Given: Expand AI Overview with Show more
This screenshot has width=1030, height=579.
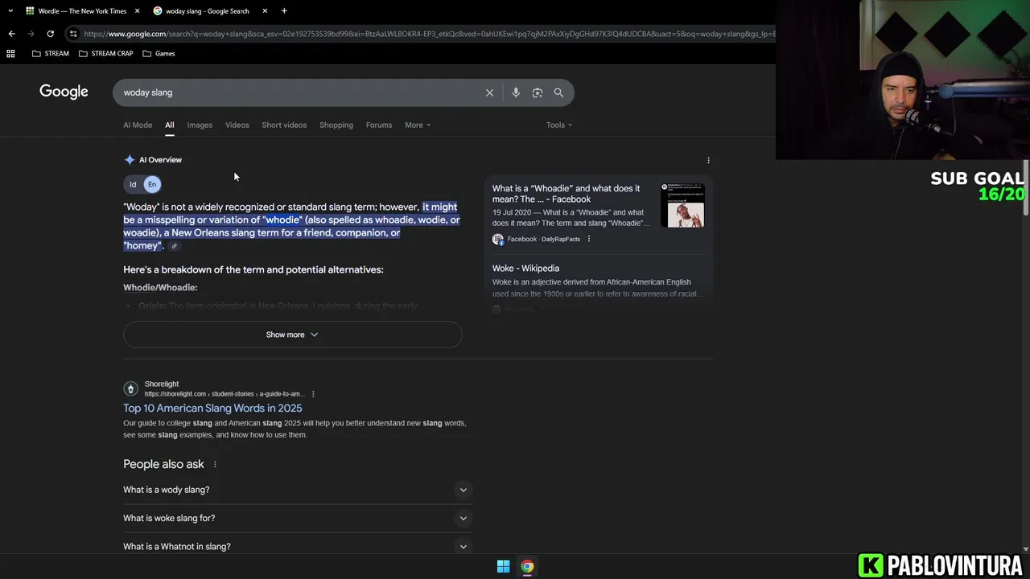Looking at the screenshot, I should 292,335.
